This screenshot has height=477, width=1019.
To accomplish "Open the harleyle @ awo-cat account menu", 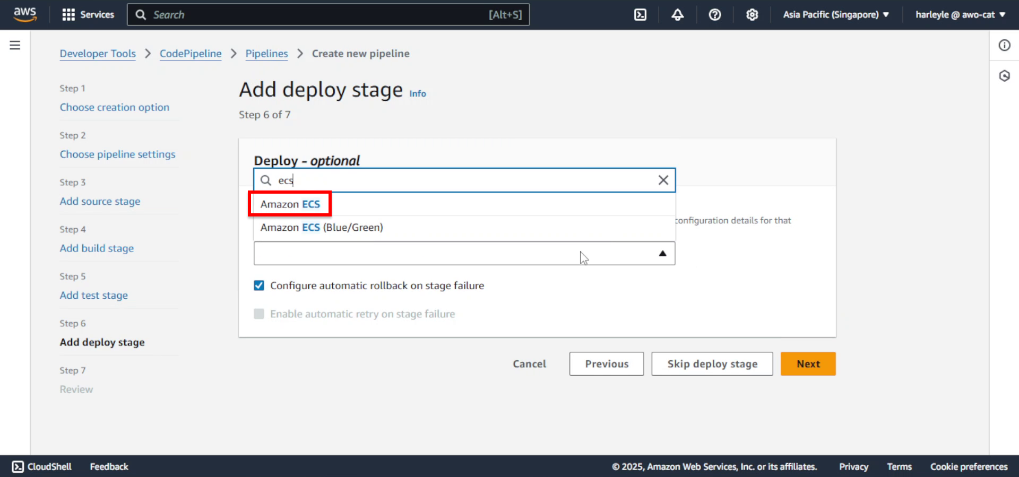I will pos(960,15).
